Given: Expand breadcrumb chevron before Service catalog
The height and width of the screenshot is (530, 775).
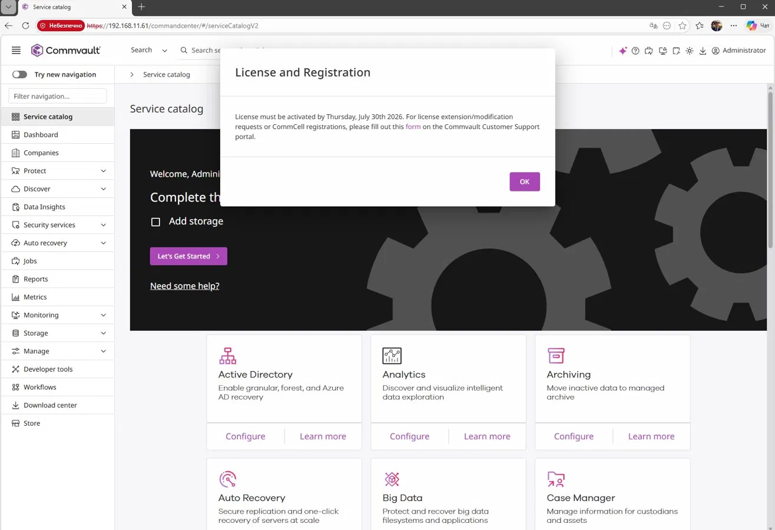Looking at the screenshot, I should [x=132, y=75].
